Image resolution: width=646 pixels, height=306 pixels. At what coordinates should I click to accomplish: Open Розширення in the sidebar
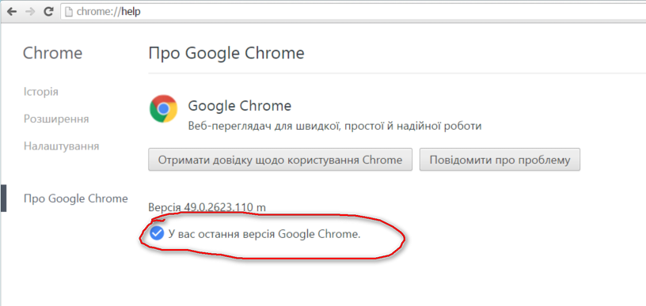56,119
